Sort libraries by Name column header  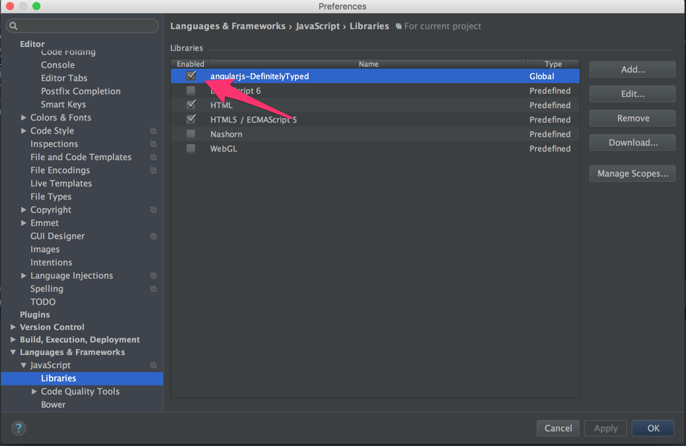click(x=368, y=64)
